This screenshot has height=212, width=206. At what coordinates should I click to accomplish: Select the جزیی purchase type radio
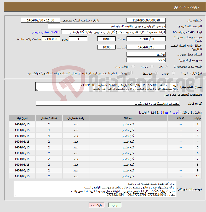click(173, 73)
